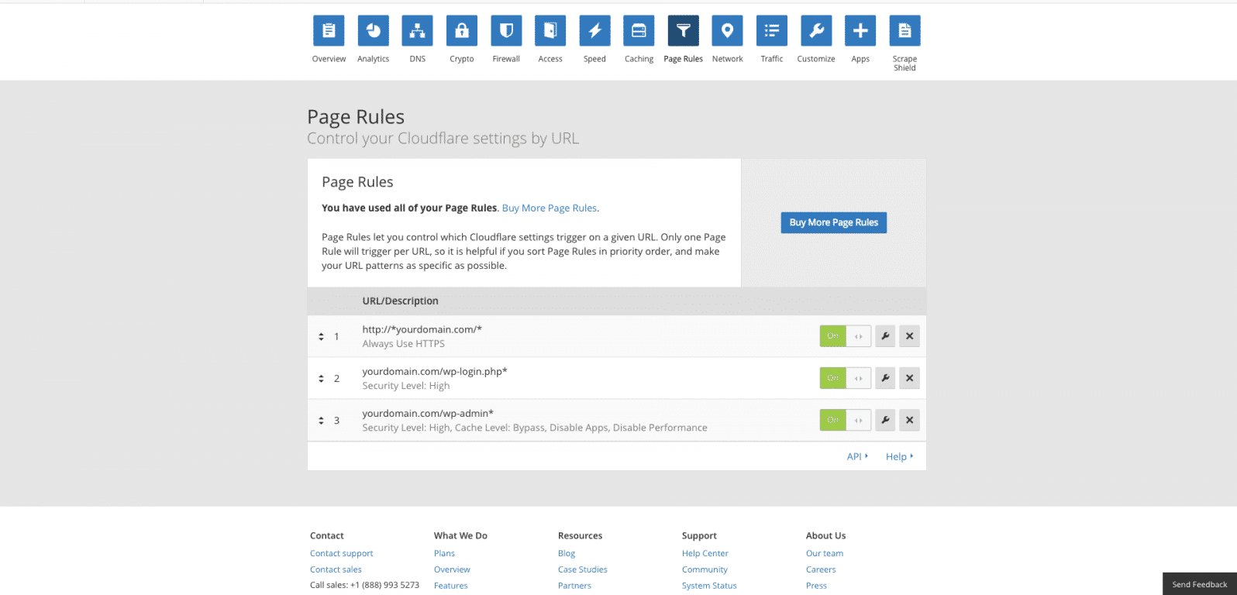Toggle the wp-admin rule on/off
The height and width of the screenshot is (595, 1237).
[x=846, y=420]
